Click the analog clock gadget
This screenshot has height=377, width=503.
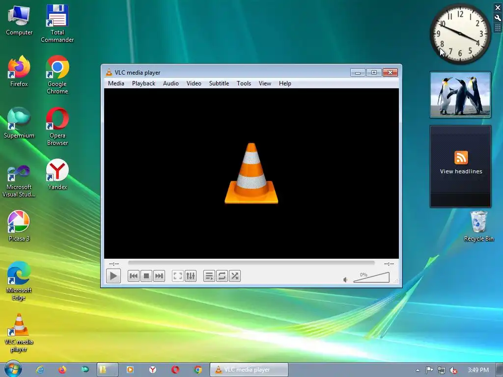[x=460, y=34]
